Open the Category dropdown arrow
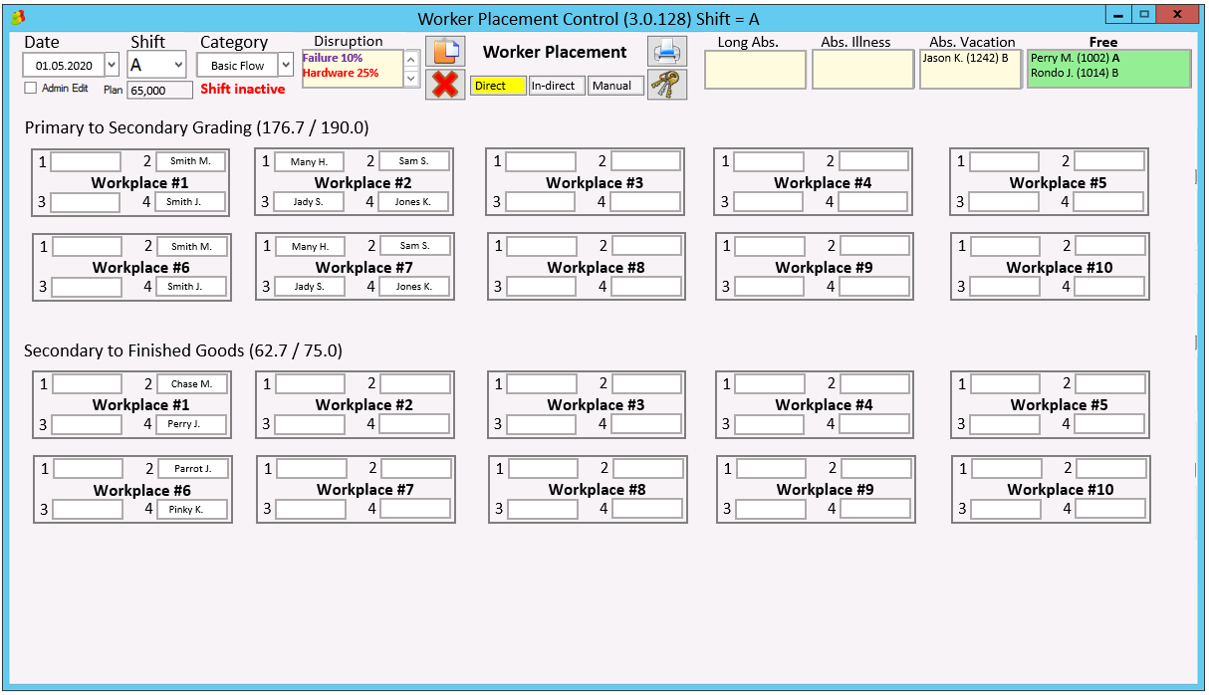This screenshot has width=1209, height=695. 286,65
